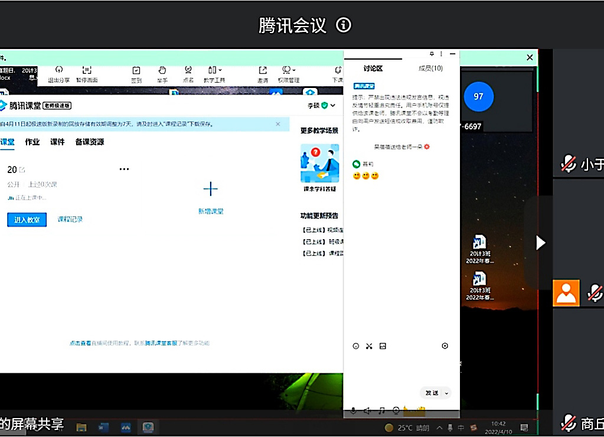Switch to the 成员(10) tab
The height and width of the screenshot is (437, 604).
430,69
